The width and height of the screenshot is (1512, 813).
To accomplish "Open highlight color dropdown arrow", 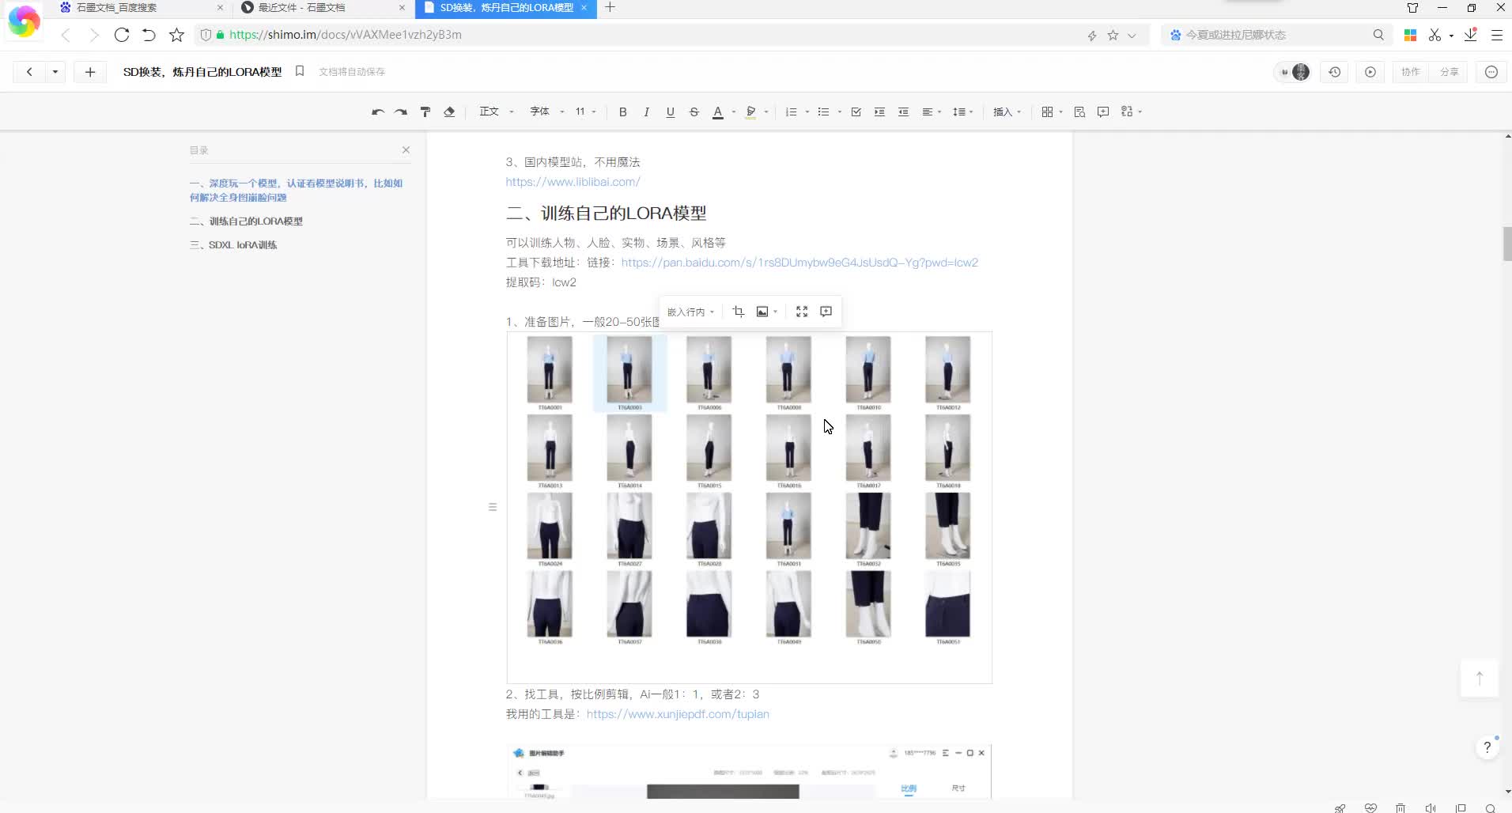I will click(x=766, y=112).
